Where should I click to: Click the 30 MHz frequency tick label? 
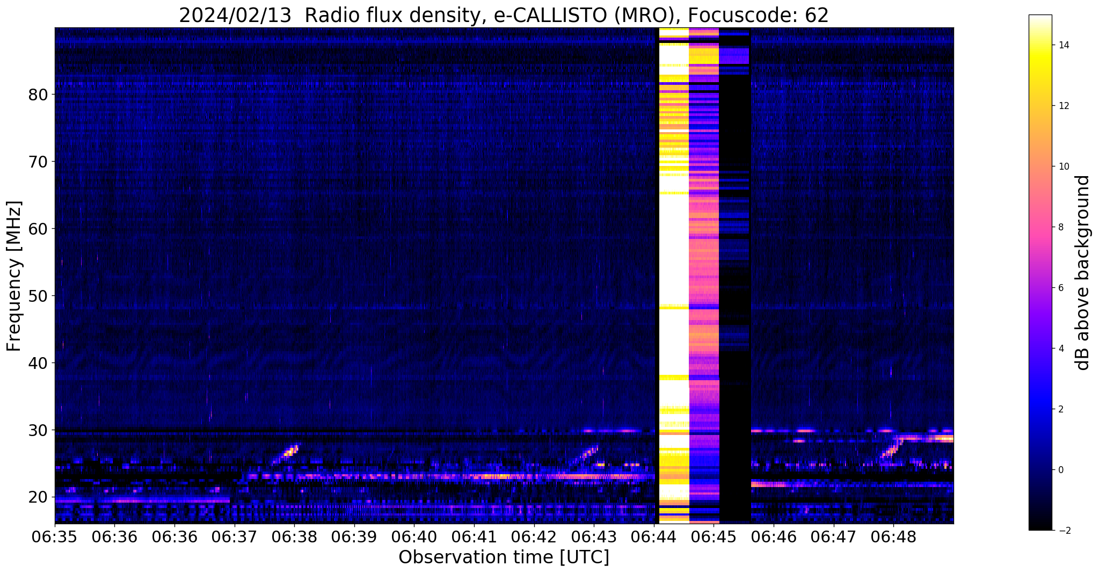click(x=38, y=430)
